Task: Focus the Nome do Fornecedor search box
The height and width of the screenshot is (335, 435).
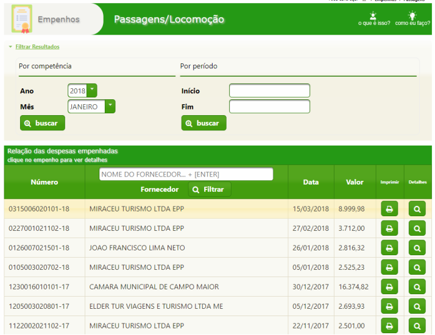Action: (x=186, y=174)
